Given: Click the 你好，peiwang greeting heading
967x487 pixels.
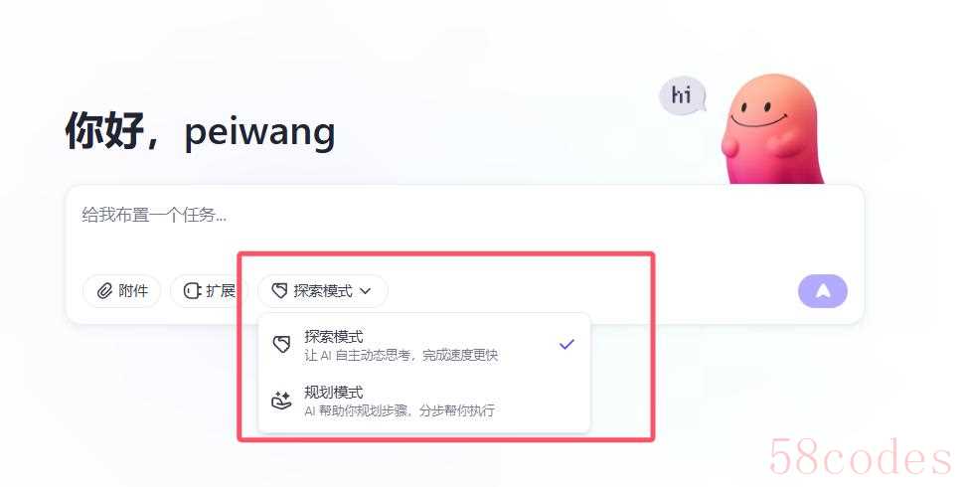Looking at the screenshot, I should point(201,131).
